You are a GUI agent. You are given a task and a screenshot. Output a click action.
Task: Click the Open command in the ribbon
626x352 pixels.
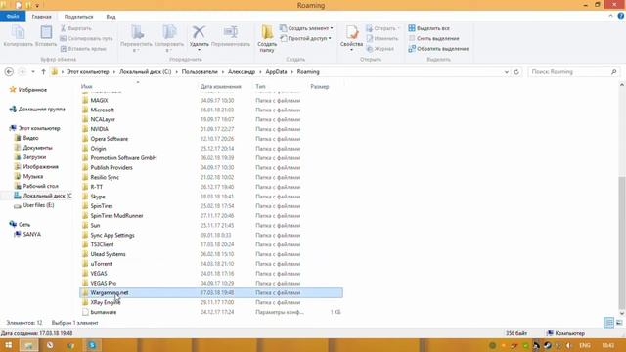point(381,28)
